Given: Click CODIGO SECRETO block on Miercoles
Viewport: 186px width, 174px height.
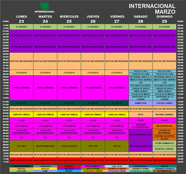Looking at the screenshot, I should point(69,146).
